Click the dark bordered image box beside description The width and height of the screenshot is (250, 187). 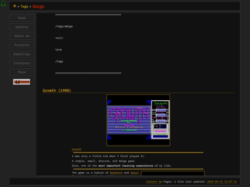pos(173,173)
